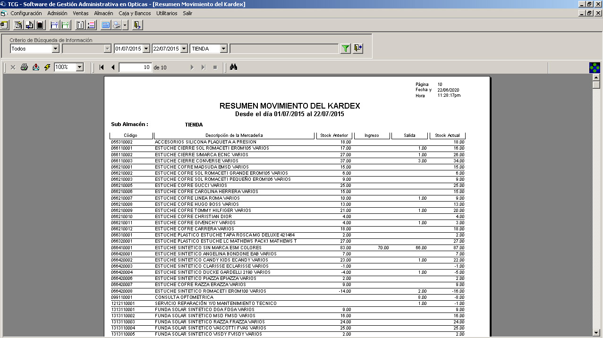Click the exit door icon beside the filter

click(x=358, y=49)
